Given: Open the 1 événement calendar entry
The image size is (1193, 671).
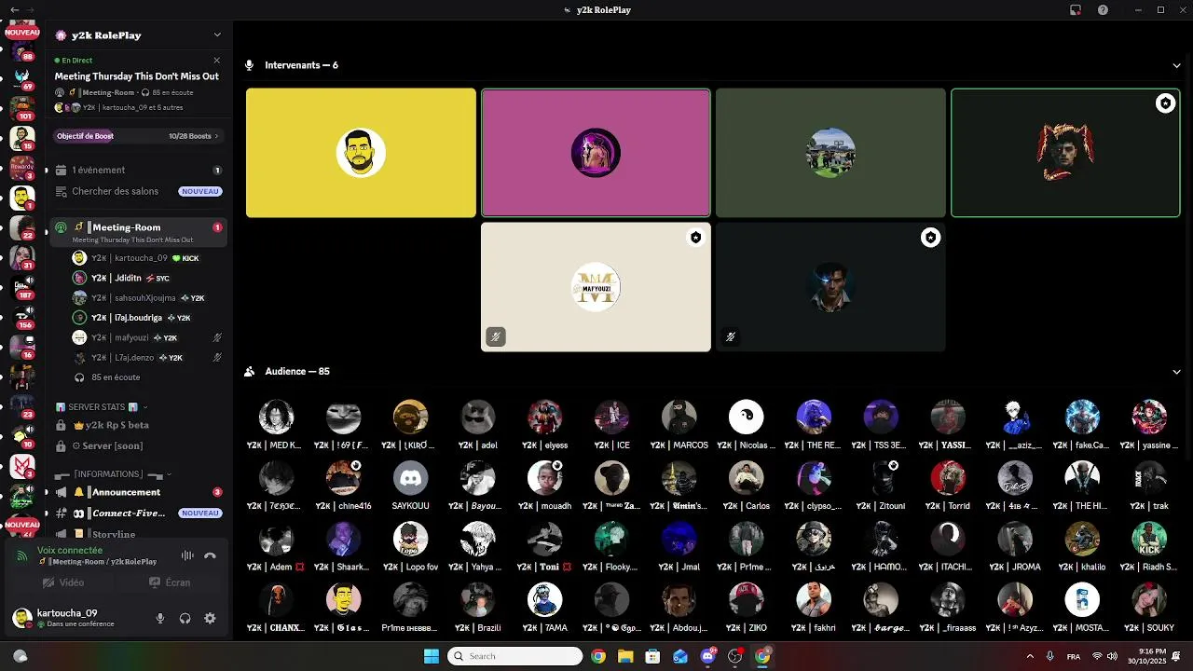Looking at the screenshot, I should point(138,170).
